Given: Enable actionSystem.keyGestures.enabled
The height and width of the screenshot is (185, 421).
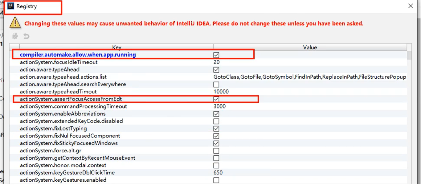Looking at the screenshot, I should tap(216, 180).
